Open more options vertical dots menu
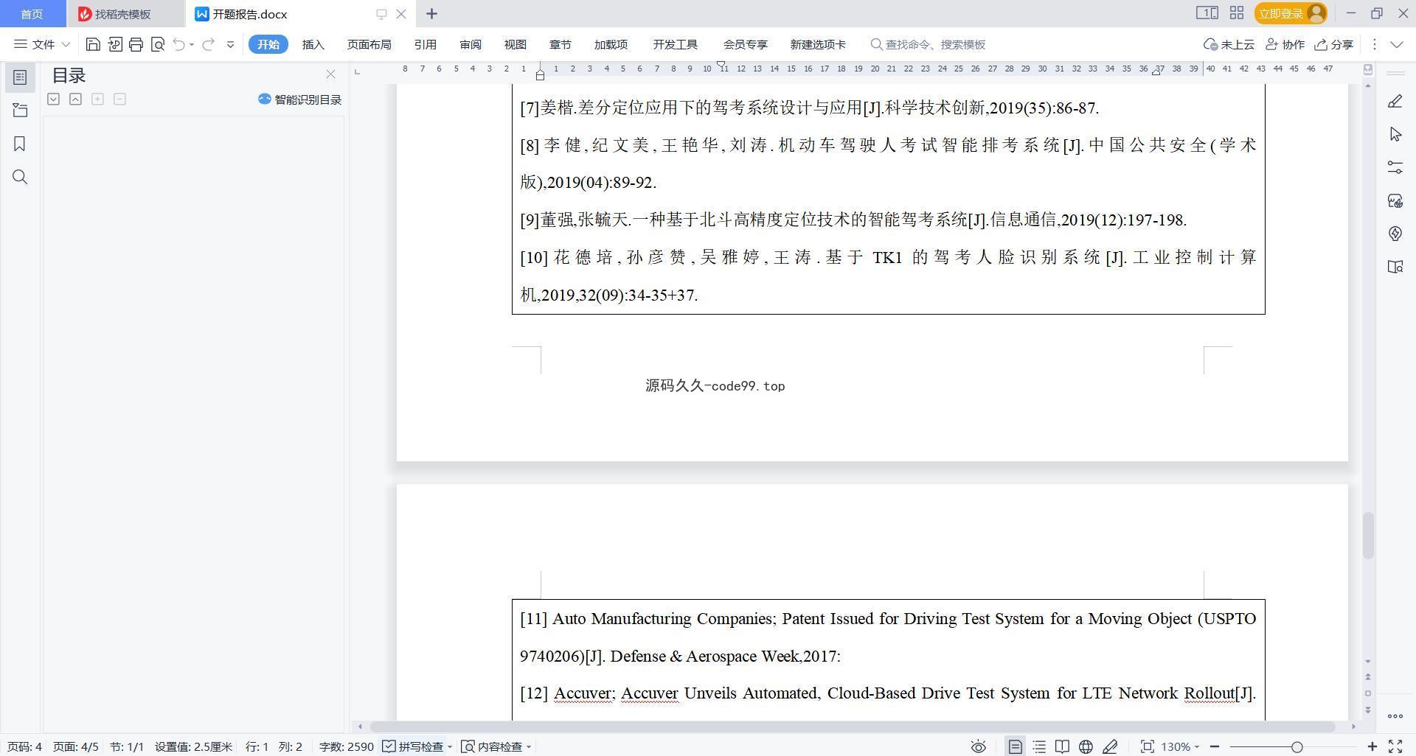1416x756 pixels. tap(1374, 44)
